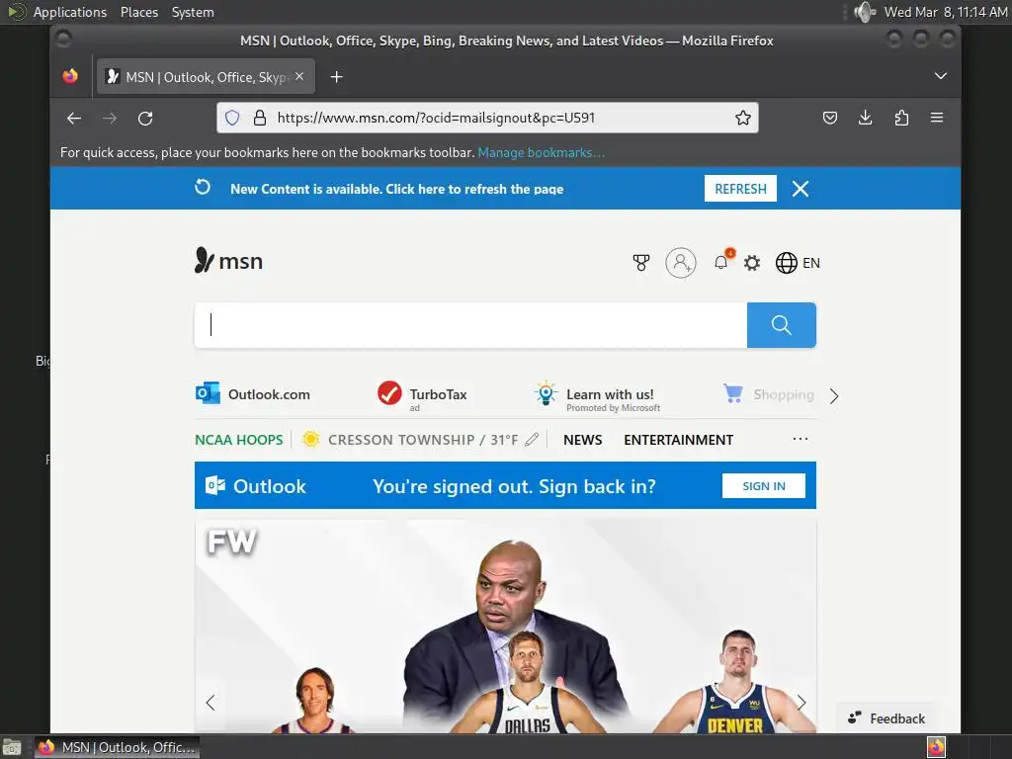The image size is (1012, 759).
Task: Open the Microsoft Rewards trophy icon
Action: pyautogui.click(x=640, y=263)
